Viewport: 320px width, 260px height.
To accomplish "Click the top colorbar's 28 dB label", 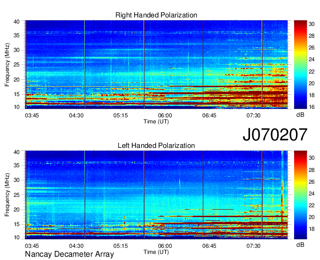I will pos(312,36).
